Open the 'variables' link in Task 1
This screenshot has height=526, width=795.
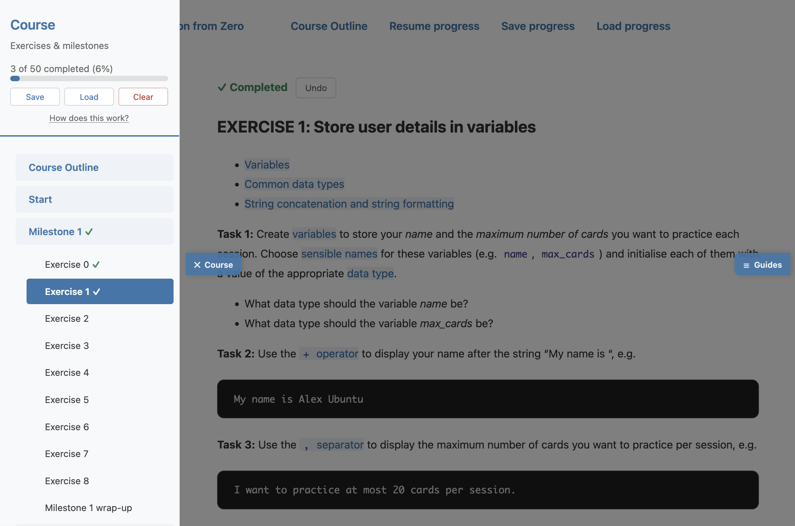[314, 234]
